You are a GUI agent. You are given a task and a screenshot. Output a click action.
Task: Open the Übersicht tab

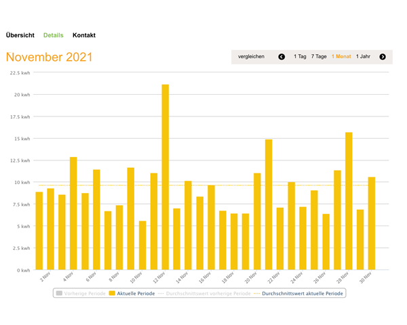(x=20, y=35)
